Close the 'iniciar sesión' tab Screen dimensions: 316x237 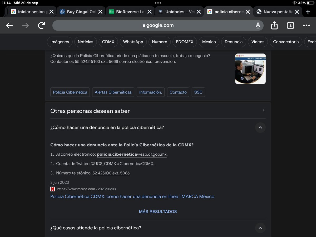(52, 12)
